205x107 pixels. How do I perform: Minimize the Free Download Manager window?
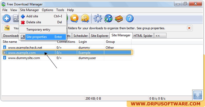[x=178, y=4]
